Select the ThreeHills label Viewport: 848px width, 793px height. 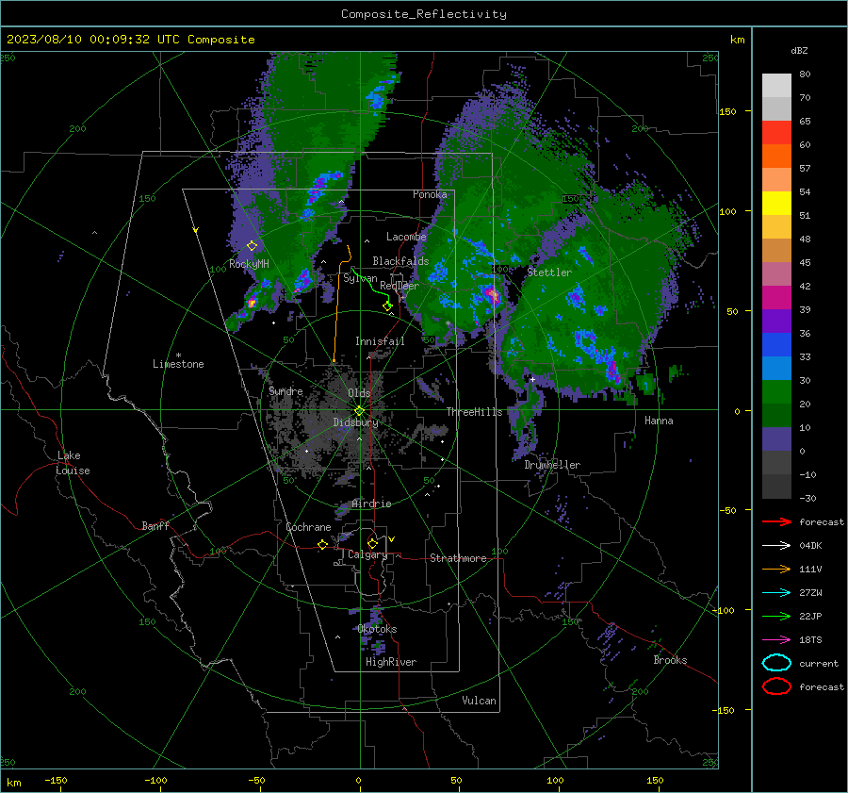tap(474, 412)
